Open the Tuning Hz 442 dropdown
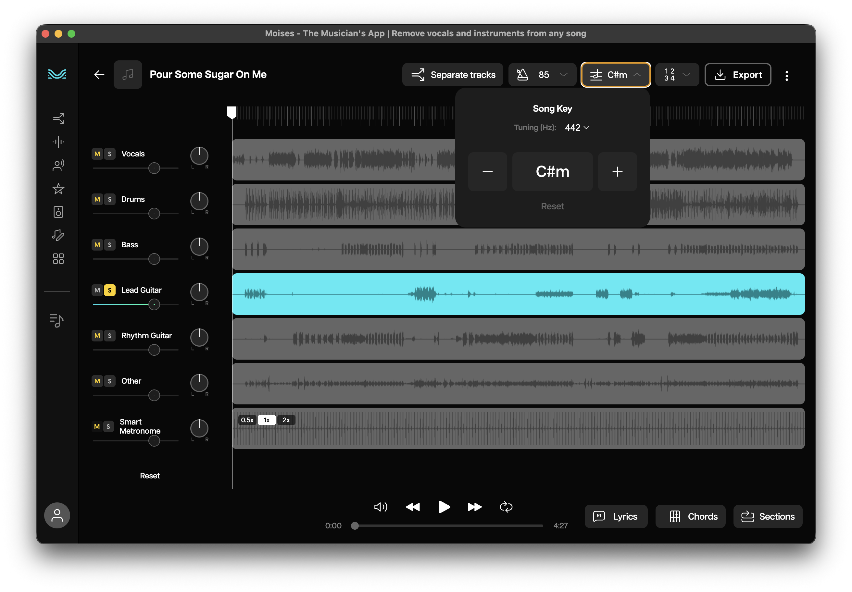 577,128
